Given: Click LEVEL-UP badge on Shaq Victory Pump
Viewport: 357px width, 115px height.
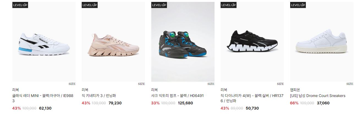Looking at the screenshot, I should pyautogui.click(x=159, y=5).
